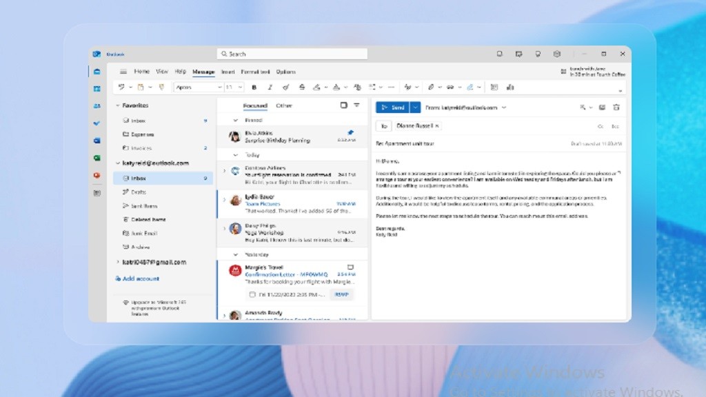Viewport: 706px width, 397px height.
Task: Collapse the Favorites folder group
Action: click(x=117, y=105)
